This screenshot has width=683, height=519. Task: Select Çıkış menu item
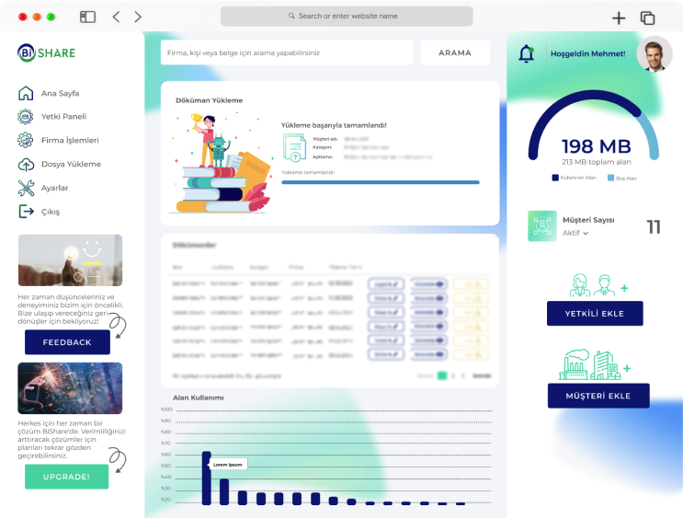click(x=51, y=212)
